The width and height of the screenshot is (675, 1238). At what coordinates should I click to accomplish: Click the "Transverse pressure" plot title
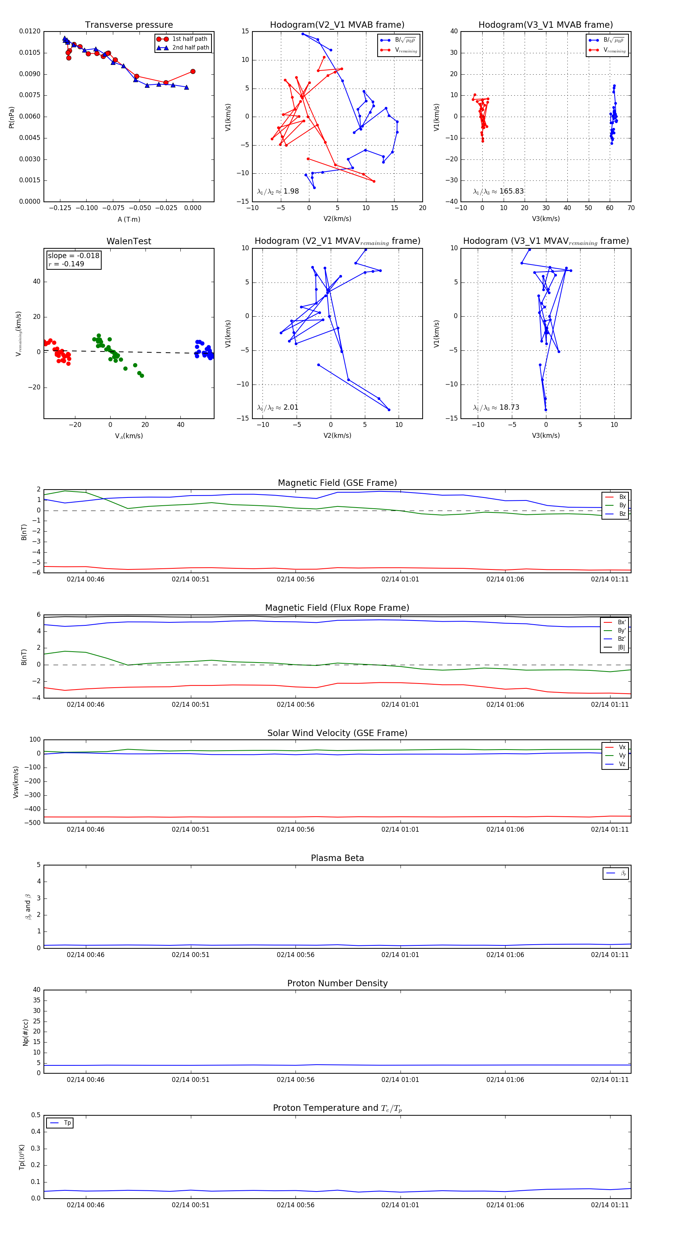(129, 25)
